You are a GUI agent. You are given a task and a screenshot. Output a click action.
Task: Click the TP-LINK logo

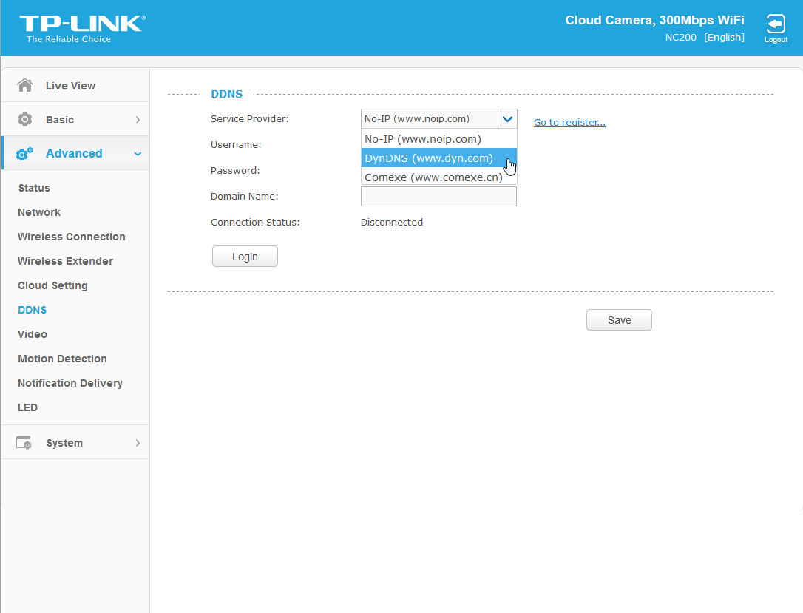tap(83, 29)
